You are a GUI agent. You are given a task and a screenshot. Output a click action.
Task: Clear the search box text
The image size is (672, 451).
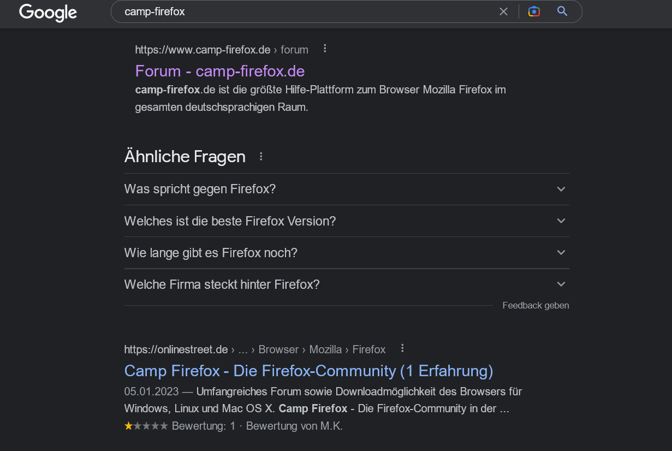coord(503,11)
